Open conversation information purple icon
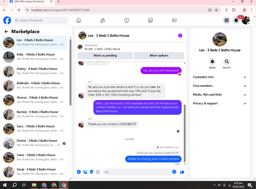 [180, 35]
